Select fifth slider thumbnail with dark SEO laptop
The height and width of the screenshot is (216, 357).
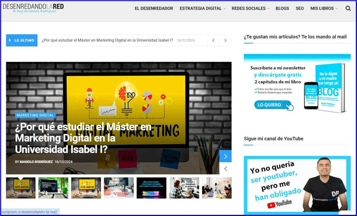click(x=151, y=188)
